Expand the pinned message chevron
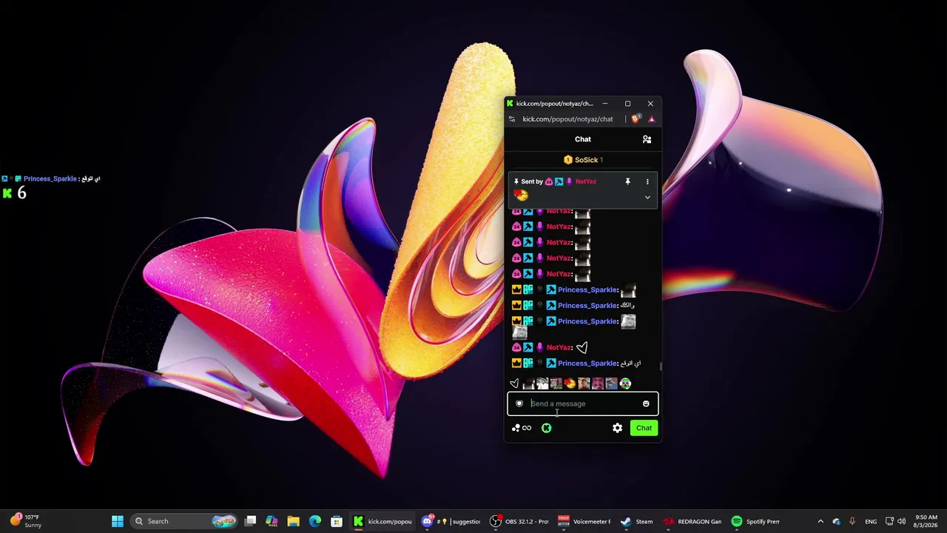 [x=647, y=198]
